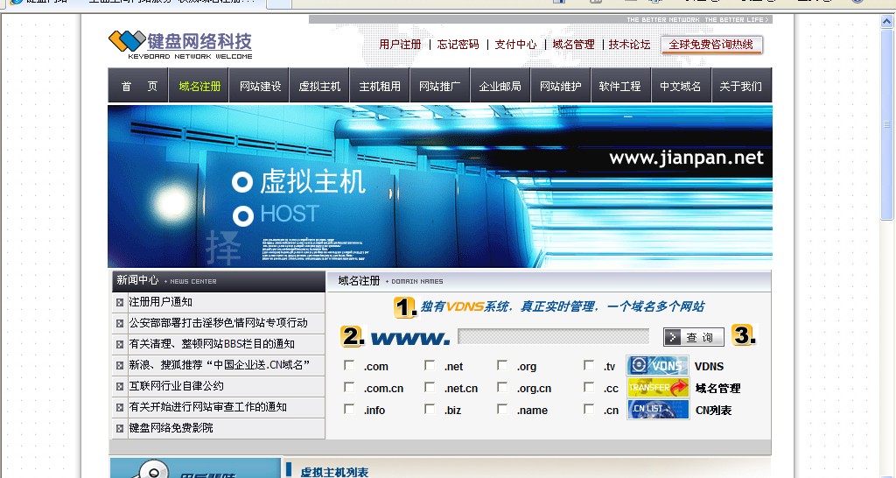Click the 全球免费咨询热线 button
Screen dimensions: 896x478
click(x=711, y=45)
